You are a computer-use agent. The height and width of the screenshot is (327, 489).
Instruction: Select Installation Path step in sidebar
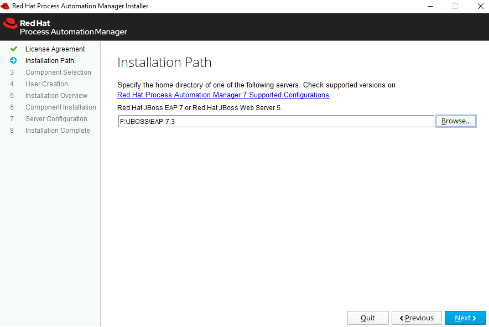click(x=50, y=60)
